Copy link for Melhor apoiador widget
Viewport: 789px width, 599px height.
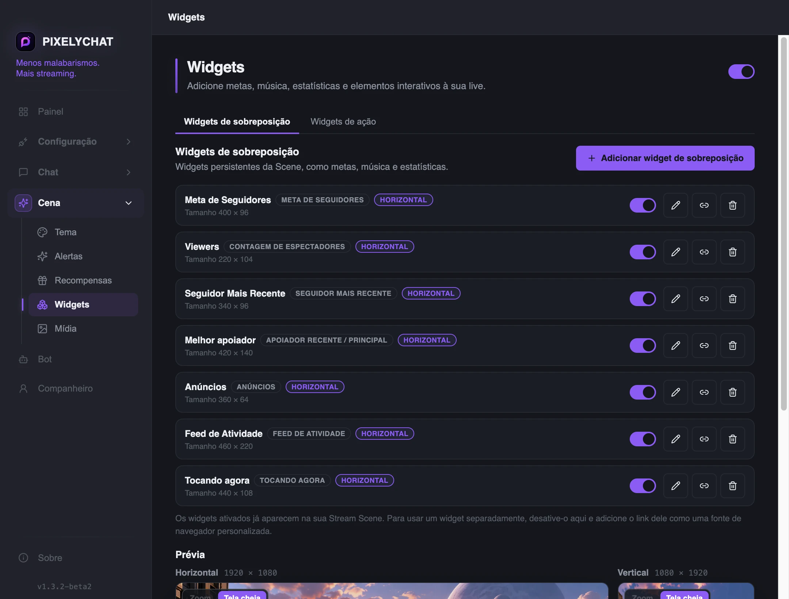704,346
